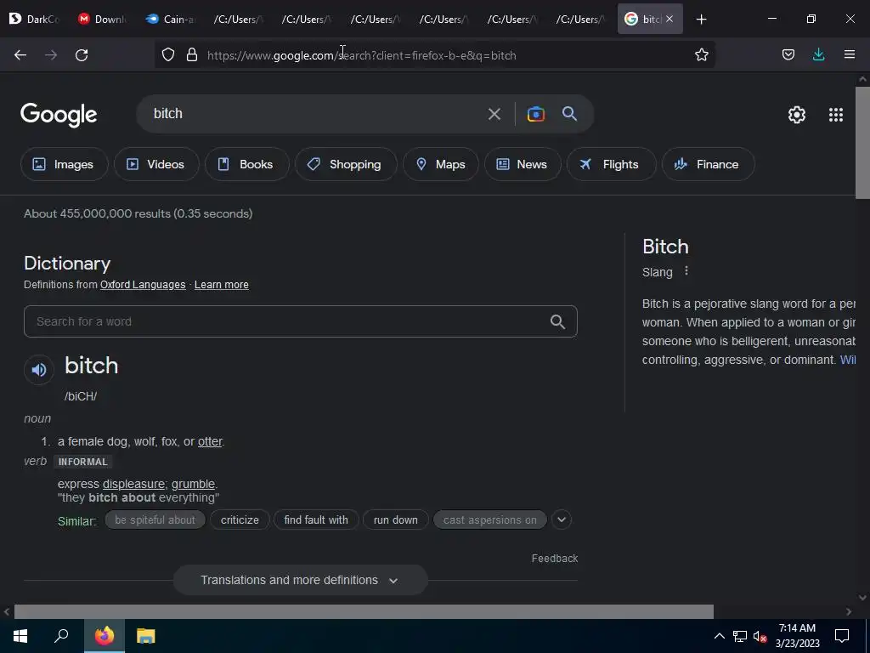This screenshot has height=653, width=870.
Task: Follow the grumble link
Action: click(193, 484)
